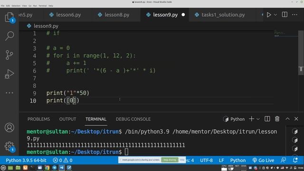Open the Help menu
The height and width of the screenshot is (171, 304).
[x=51, y=6]
